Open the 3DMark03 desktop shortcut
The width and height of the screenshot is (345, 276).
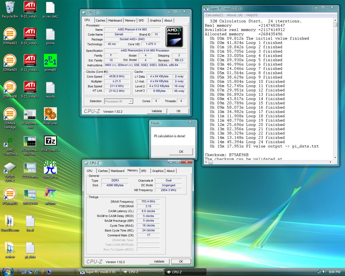tap(10, 36)
